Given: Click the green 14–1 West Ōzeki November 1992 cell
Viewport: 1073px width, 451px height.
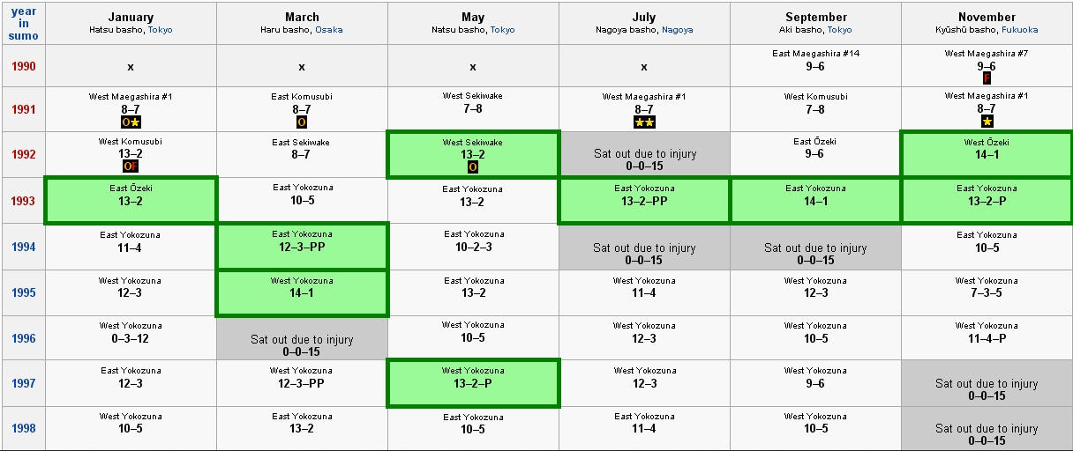Looking at the screenshot, I should pyautogui.click(x=987, y=154).
